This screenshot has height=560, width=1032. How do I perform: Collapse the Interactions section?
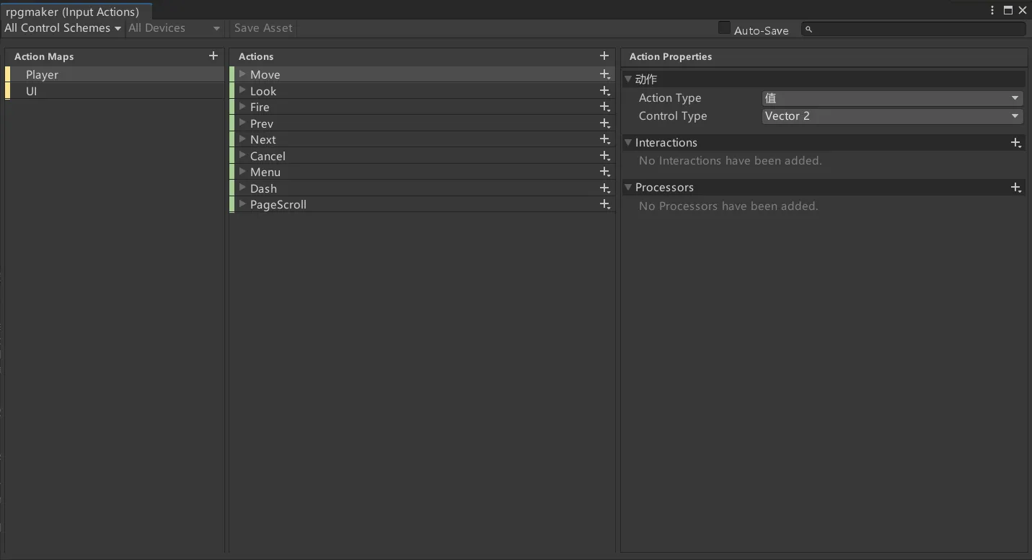(628, 143)
